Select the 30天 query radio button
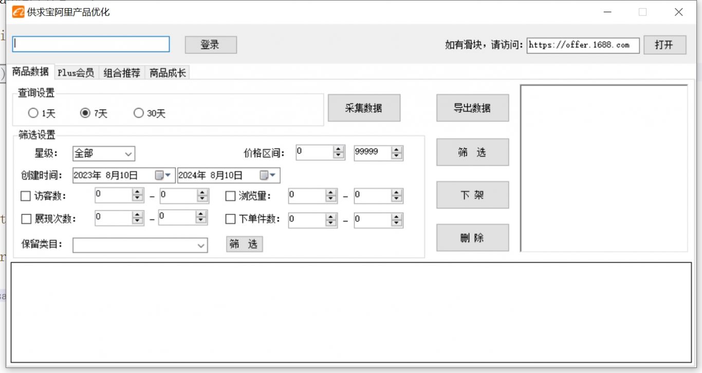 pos(138,113)
